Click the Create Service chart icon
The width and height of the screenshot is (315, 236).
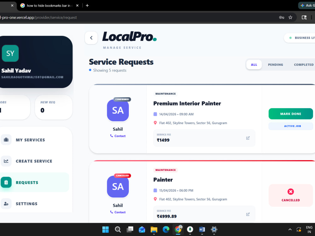(x=6, y=161)
